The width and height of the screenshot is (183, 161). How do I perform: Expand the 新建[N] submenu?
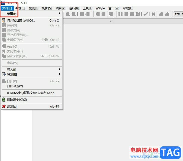(32, 14)
